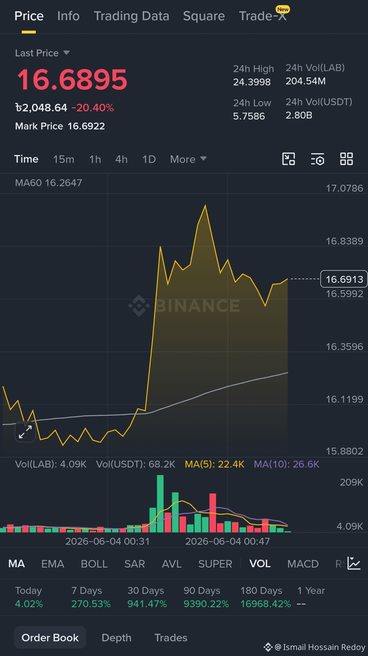Expand the Last Price dropdown arrow
The height and width of the screenshot is (656, 368).
66,53
